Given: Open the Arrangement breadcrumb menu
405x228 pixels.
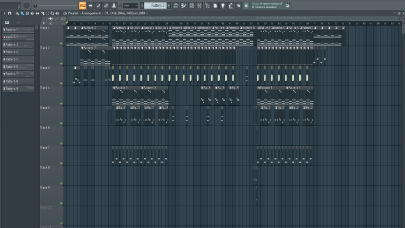Looking at the screenshot, I should click(91, 13).
